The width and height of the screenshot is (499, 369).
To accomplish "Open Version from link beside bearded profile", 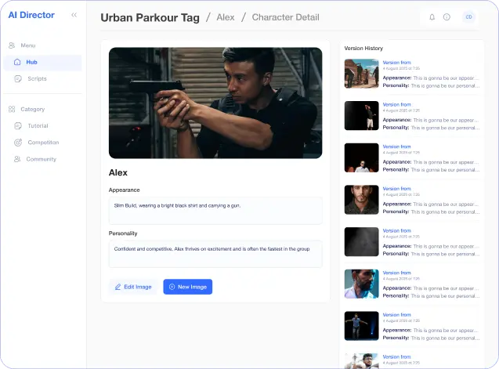I will coord(396,273).
